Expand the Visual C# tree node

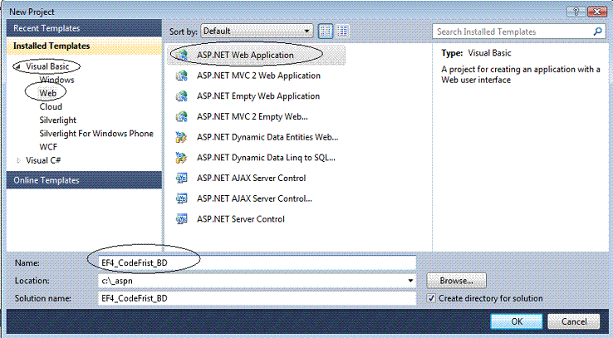click(18, 160)
